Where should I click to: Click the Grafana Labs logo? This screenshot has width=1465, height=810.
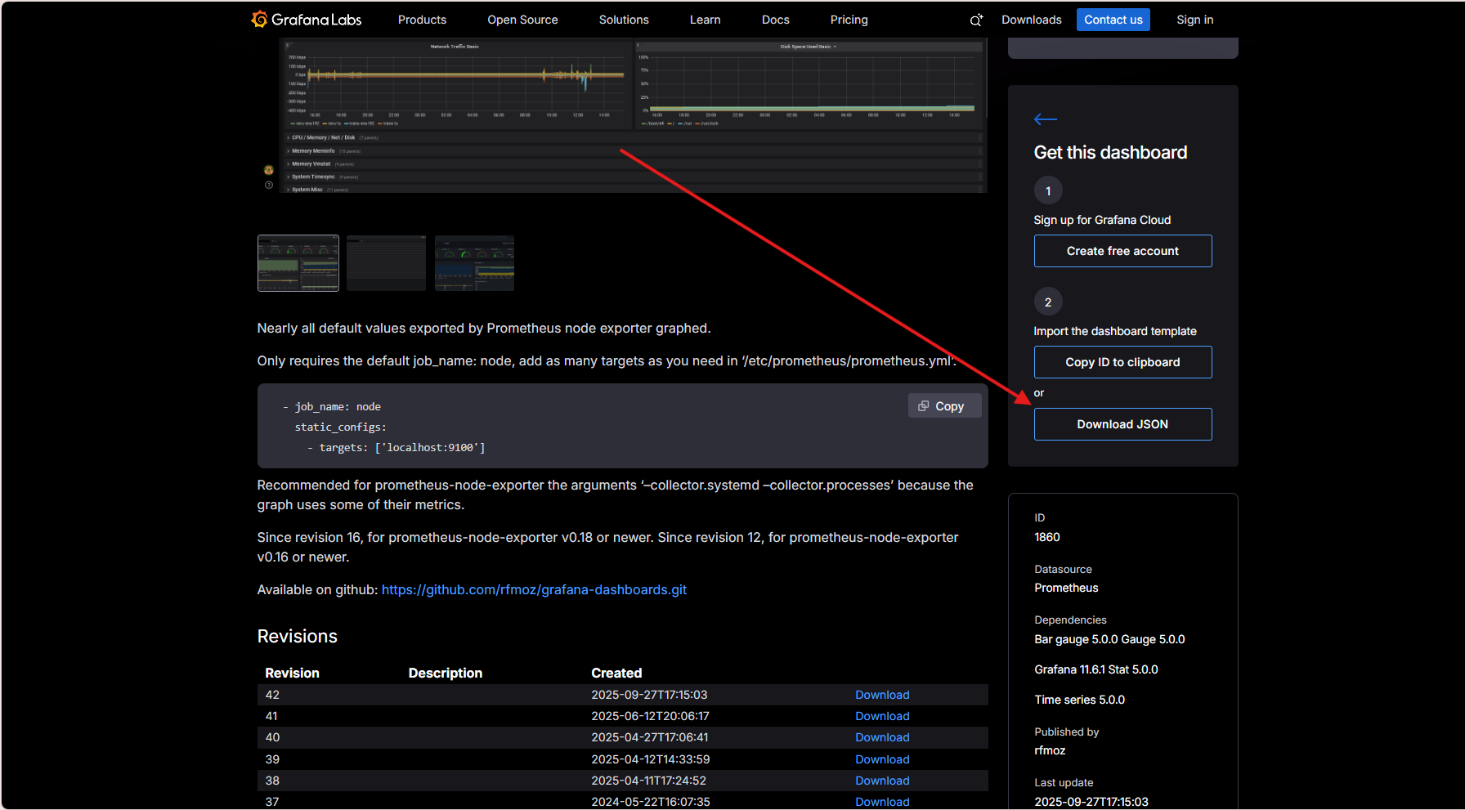coord(307,20)
